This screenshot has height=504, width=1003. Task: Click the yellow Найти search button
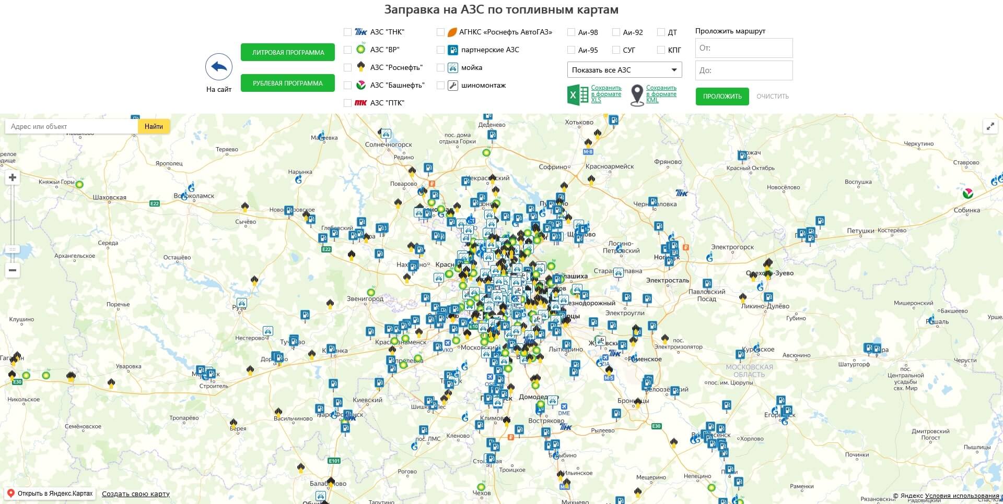point(154,126)
